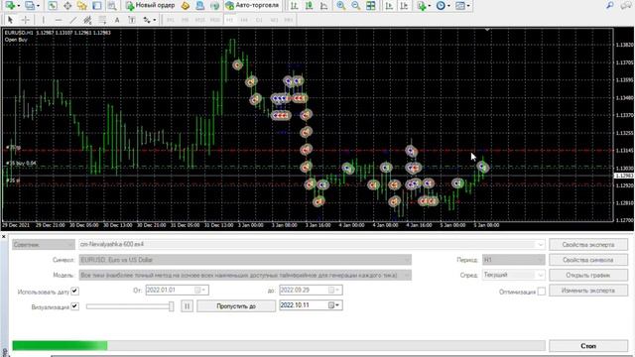Switch to MN timeframe

289,20
